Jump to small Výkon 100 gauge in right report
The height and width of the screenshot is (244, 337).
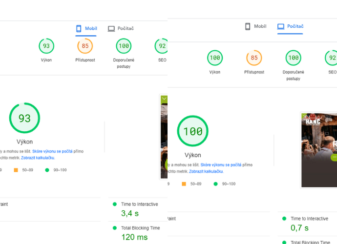pos(215,58)
